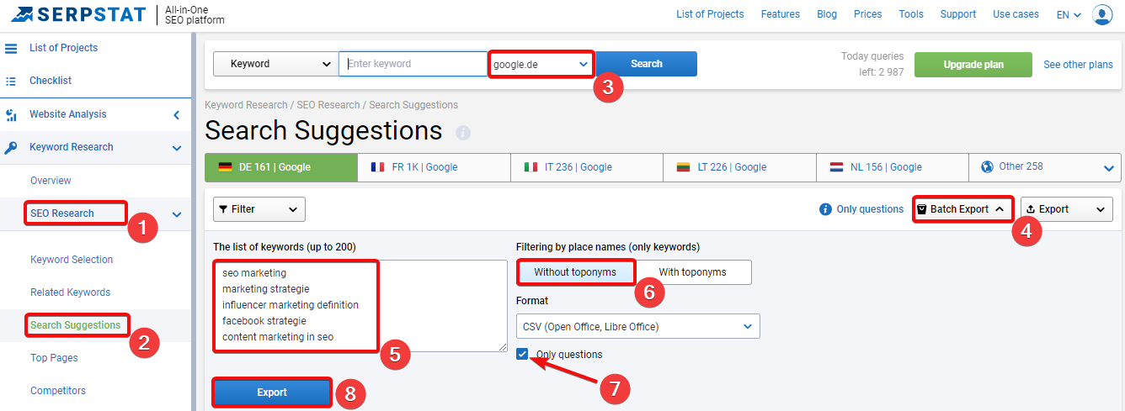
Task: Uncheck the Only questions checkbox
Action: click(524, 354)
